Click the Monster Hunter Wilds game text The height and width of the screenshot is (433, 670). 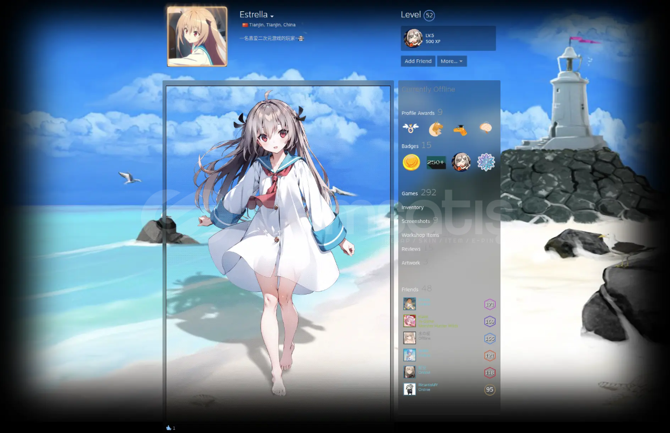(x=438, y=325)
